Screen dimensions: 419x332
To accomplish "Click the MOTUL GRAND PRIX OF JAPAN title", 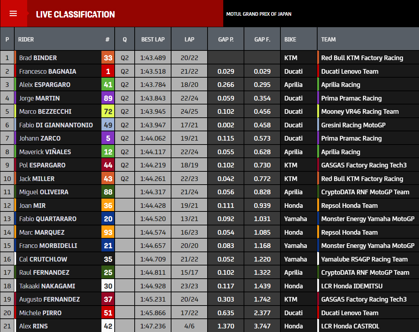I will pos(259,15).
